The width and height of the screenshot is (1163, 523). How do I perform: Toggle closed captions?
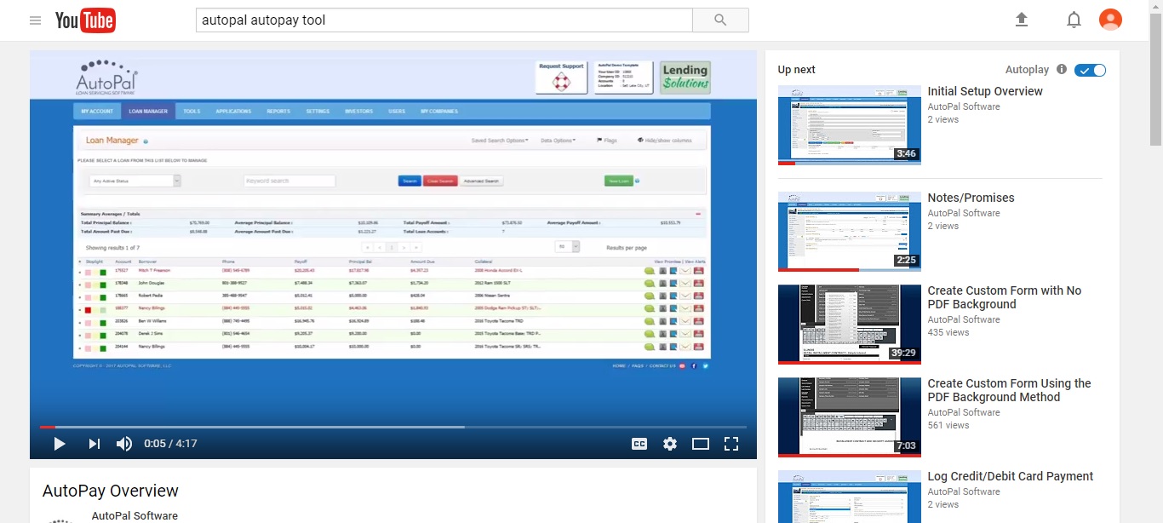[x=639, y=444]
